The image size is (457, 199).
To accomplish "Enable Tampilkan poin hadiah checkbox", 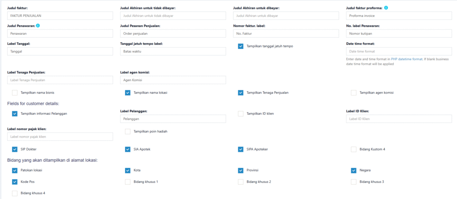I will (128, 131).
